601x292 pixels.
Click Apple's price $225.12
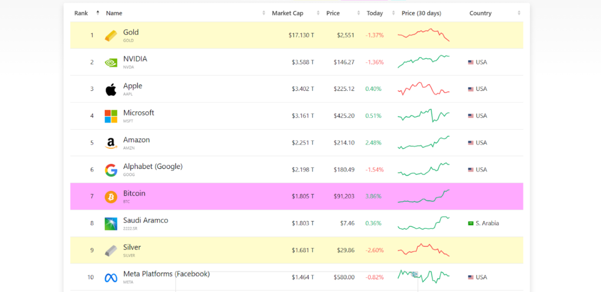coord(344,89)
